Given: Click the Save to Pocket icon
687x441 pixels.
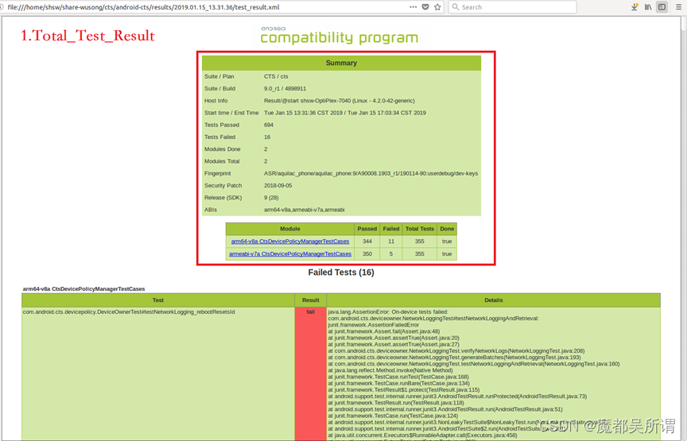Looking at the screenshot, I should coord(425,7).
